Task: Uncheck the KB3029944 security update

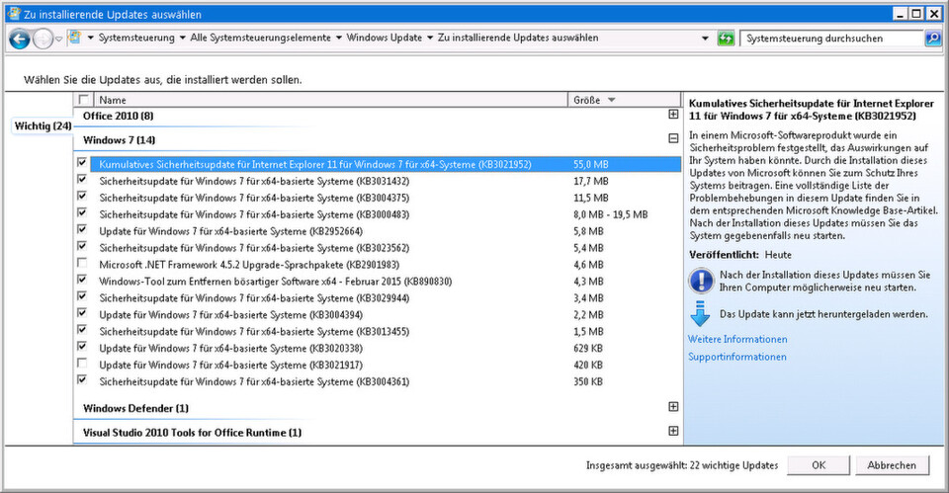Action: coord(82,296)
